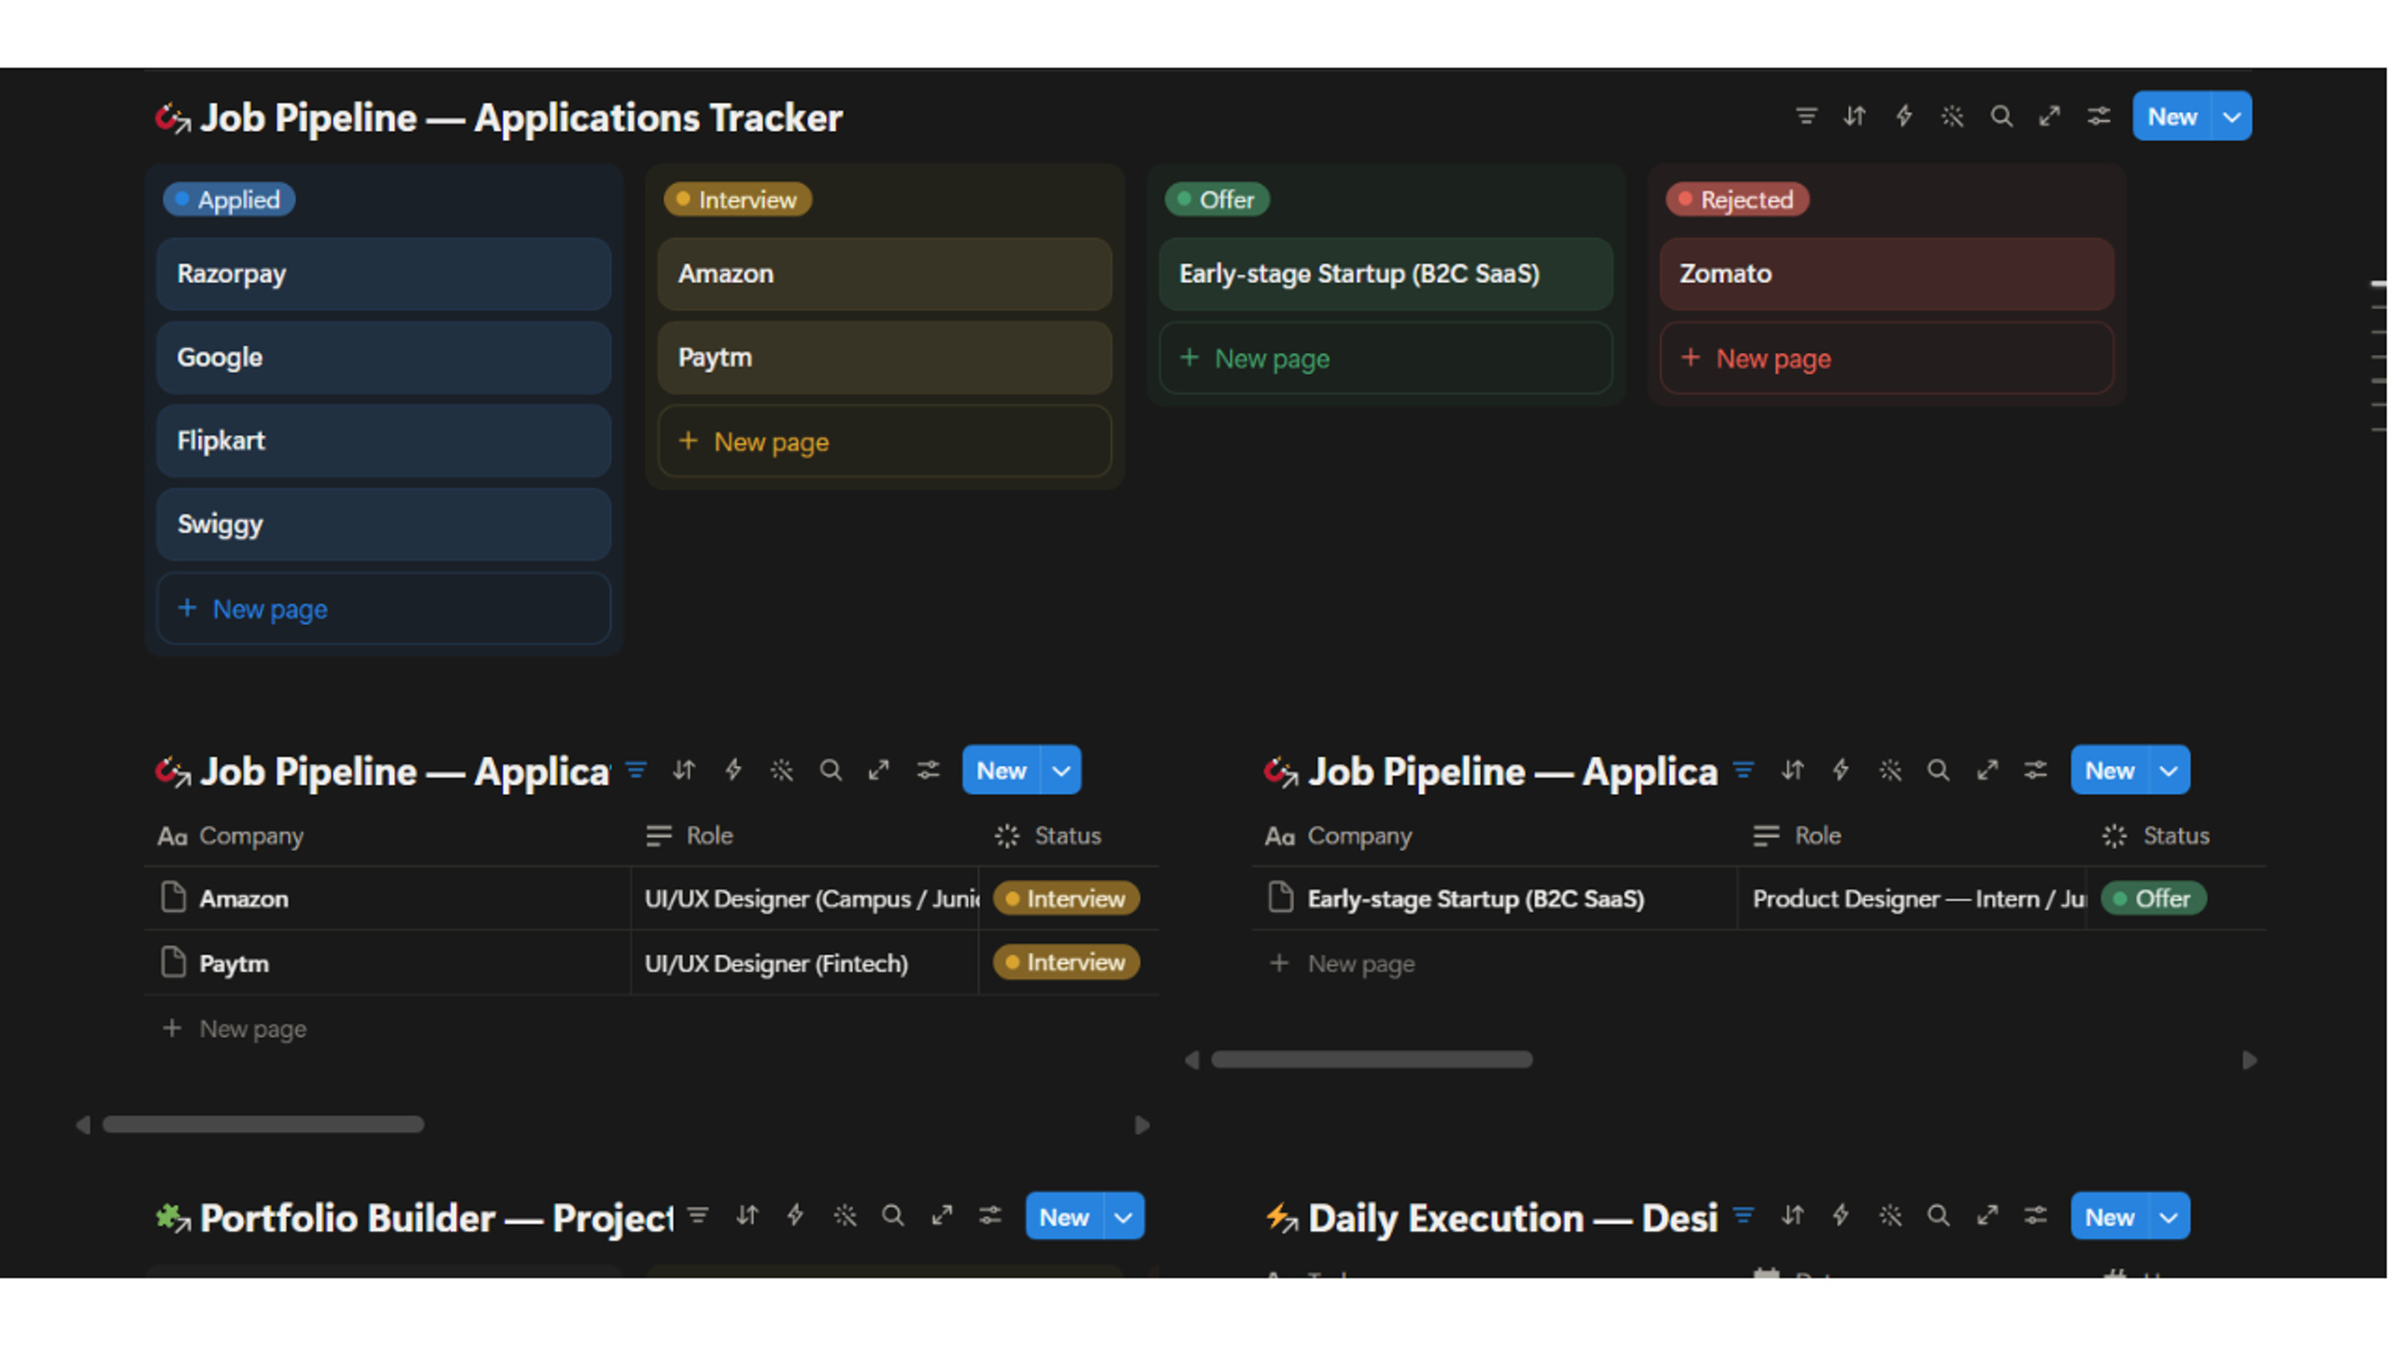The height and width of the screenshot is (1345, 2392).
Task: Open New dropdown arrow on Portfolio Builder view
Action: (x=1124, y=1217)
